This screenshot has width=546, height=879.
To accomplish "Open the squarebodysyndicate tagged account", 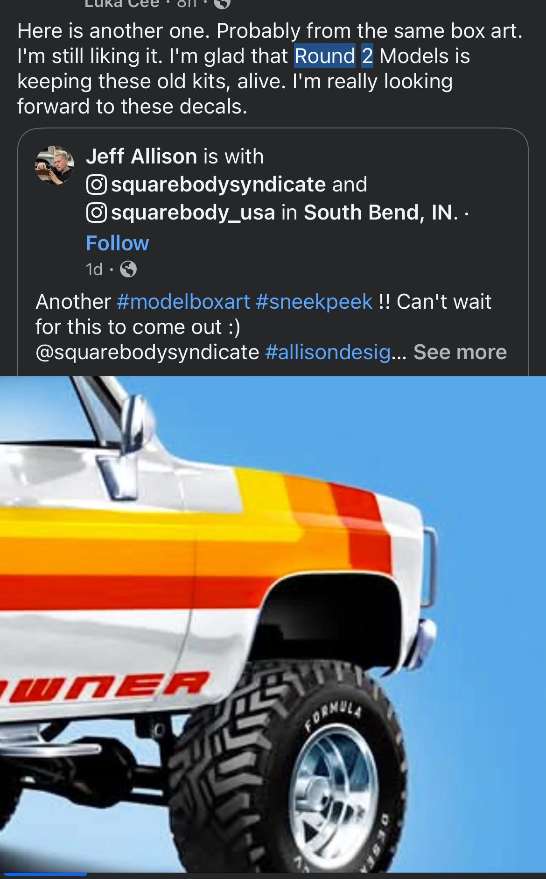I will 218,184.
